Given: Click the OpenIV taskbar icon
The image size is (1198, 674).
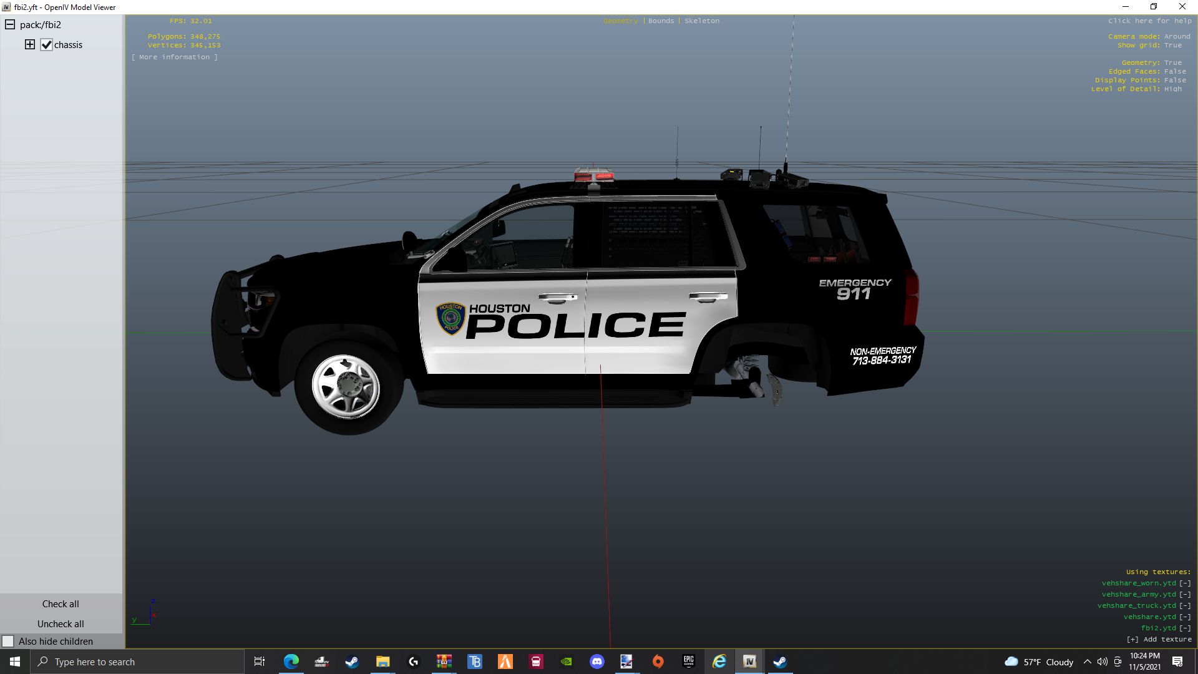Looking at the screenshot, I should [749, 662].
